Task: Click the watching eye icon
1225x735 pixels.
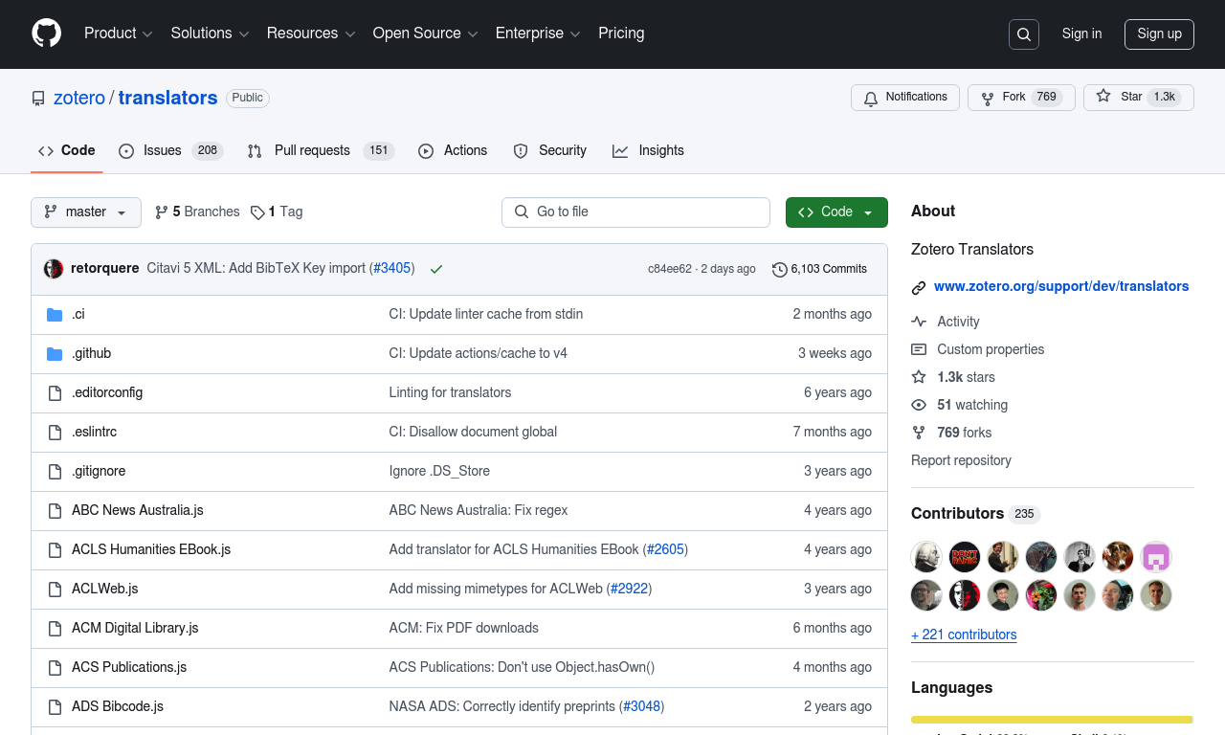Action: click(x=919, y=405)
